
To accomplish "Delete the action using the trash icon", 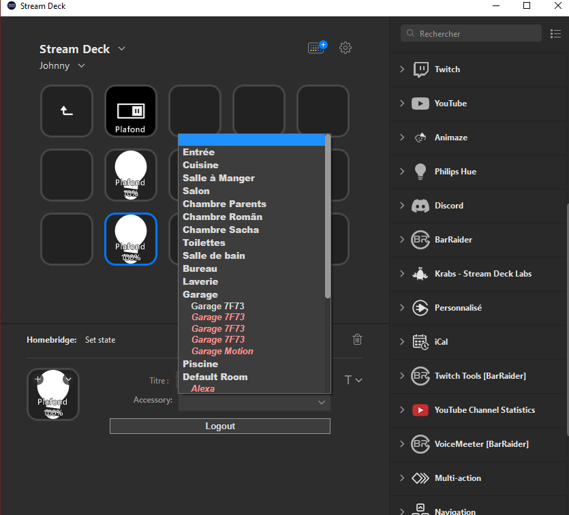I will coord(357,339).
